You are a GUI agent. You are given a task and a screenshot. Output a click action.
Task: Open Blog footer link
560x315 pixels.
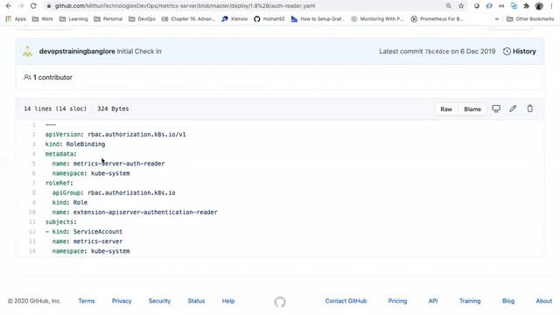coord(508,301)
